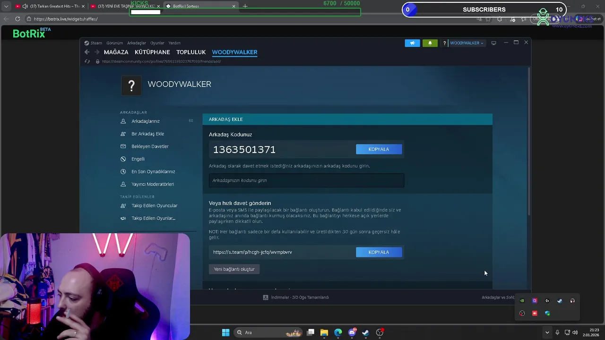Go to TOPLULUK tab
The height and width of the screenshot is (340, 605).
coord(191,52)
